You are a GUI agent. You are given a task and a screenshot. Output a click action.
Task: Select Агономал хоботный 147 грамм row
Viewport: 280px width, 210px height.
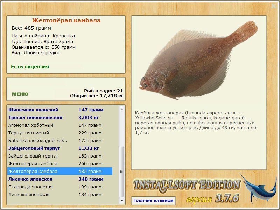coord(60,125)
